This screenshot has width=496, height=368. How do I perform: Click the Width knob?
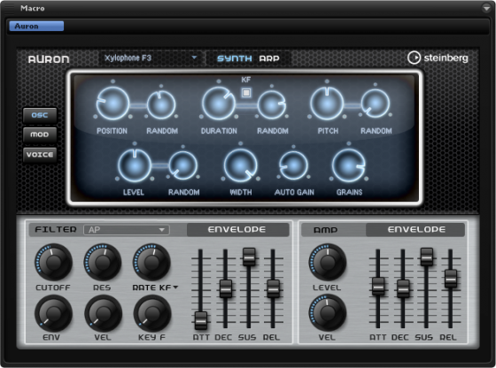coord(240,165)
